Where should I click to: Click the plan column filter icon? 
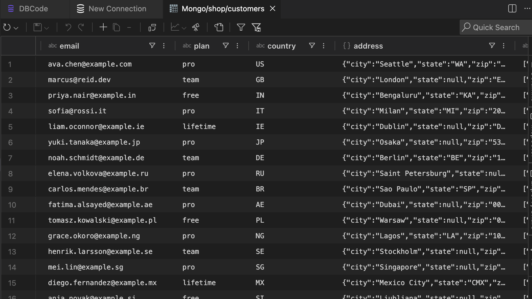point(226,46)
